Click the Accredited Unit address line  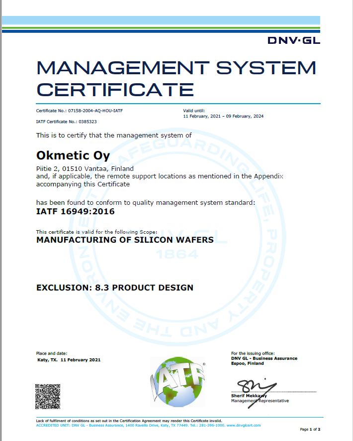pos(148,425)
